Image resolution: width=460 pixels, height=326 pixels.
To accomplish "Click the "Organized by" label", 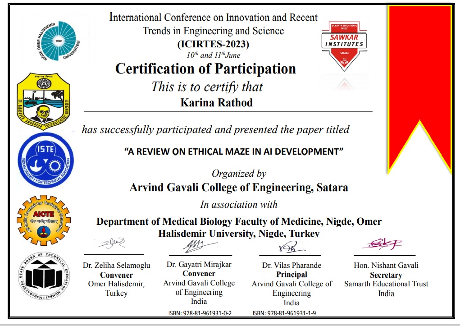I will [x=239, y=174].
